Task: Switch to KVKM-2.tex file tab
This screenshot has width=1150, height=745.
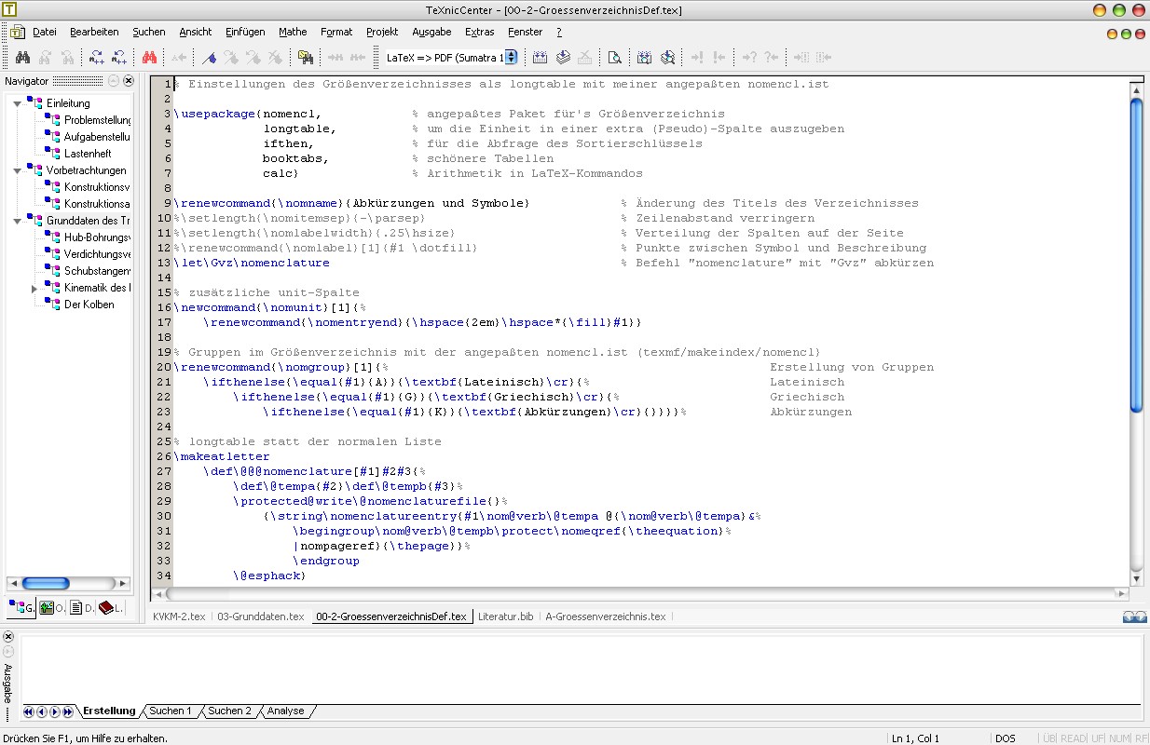Action: (179, 616)
